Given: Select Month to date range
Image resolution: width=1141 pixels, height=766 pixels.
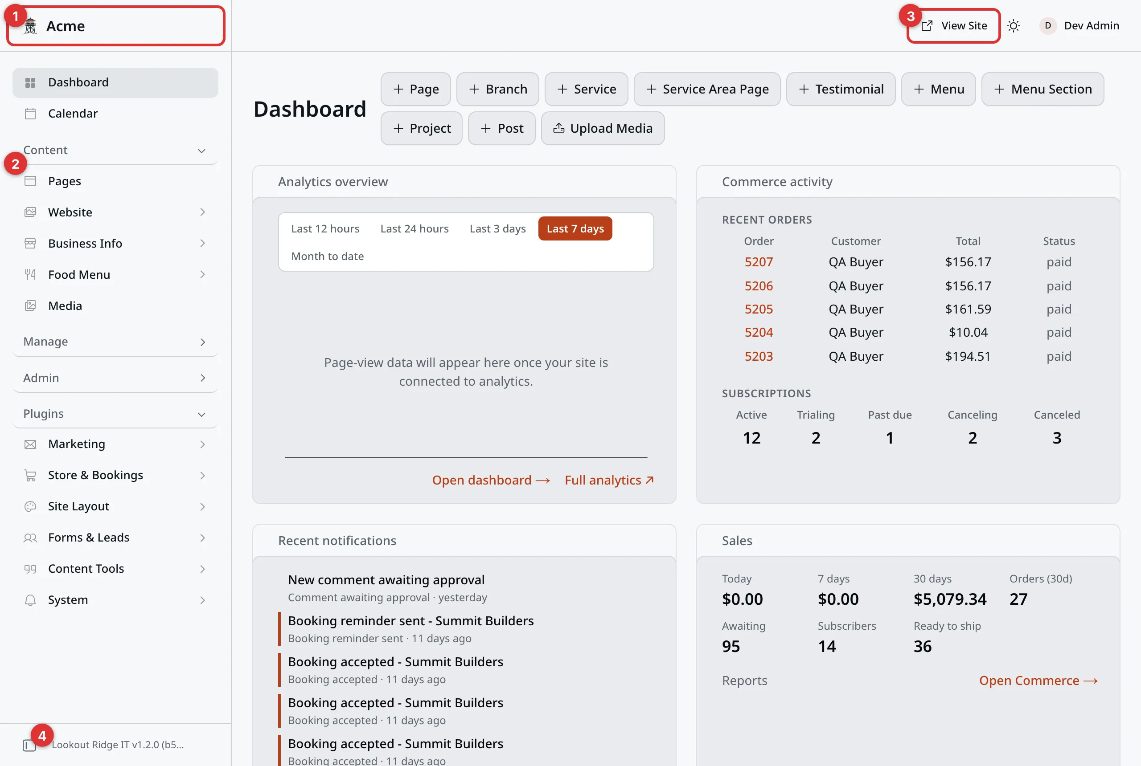Looking at the screenshot, I should point(327,256).
